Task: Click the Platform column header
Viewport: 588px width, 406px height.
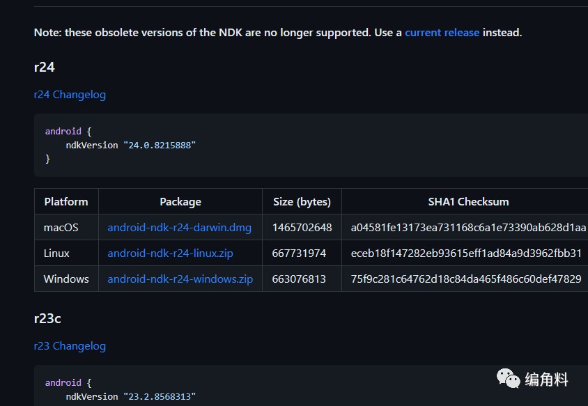Action: coord(66,201)
